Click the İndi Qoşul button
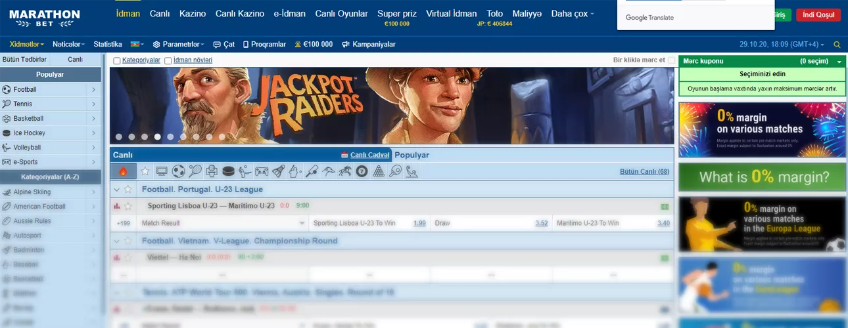 pos(818,14)
